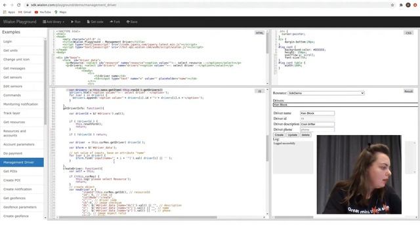Click the Wialon Playground logo
420x236 pixels.
[20, 22]
